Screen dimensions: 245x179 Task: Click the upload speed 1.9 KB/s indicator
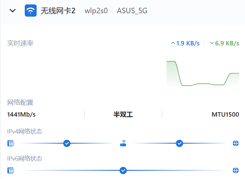coord(185,43)
